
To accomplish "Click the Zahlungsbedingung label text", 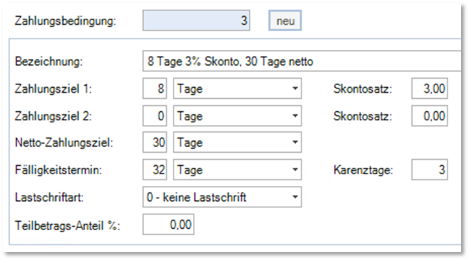I will point(64,21).
